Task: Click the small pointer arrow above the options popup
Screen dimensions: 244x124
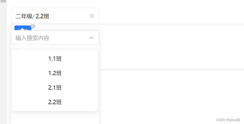Action: [23, 49]
